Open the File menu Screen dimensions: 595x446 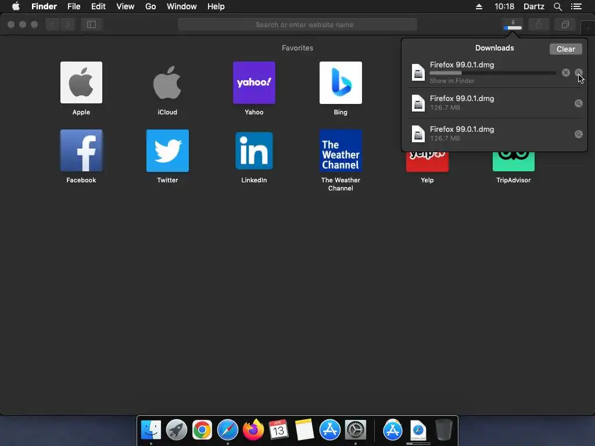click(74, 6)
